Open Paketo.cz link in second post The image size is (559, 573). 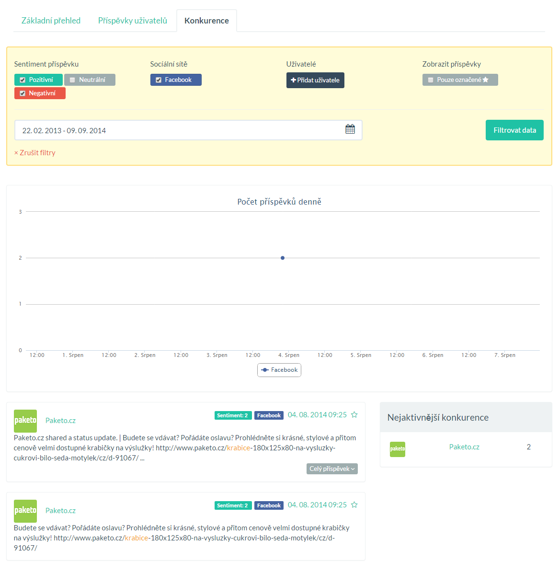pyautogui.click(x=61, y=511)
